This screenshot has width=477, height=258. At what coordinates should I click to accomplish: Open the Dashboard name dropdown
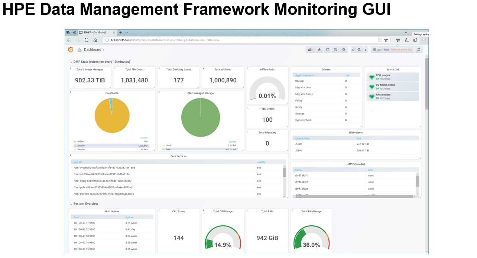point(94,50)
